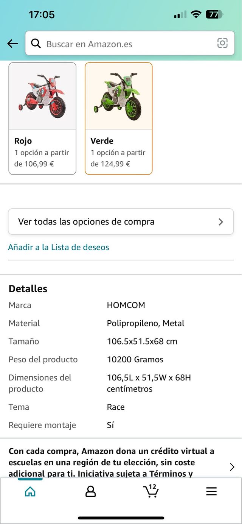242x524 pixels.
Task: Tap the red motorbike color swatch thumbnail
Action: point(42,96)
